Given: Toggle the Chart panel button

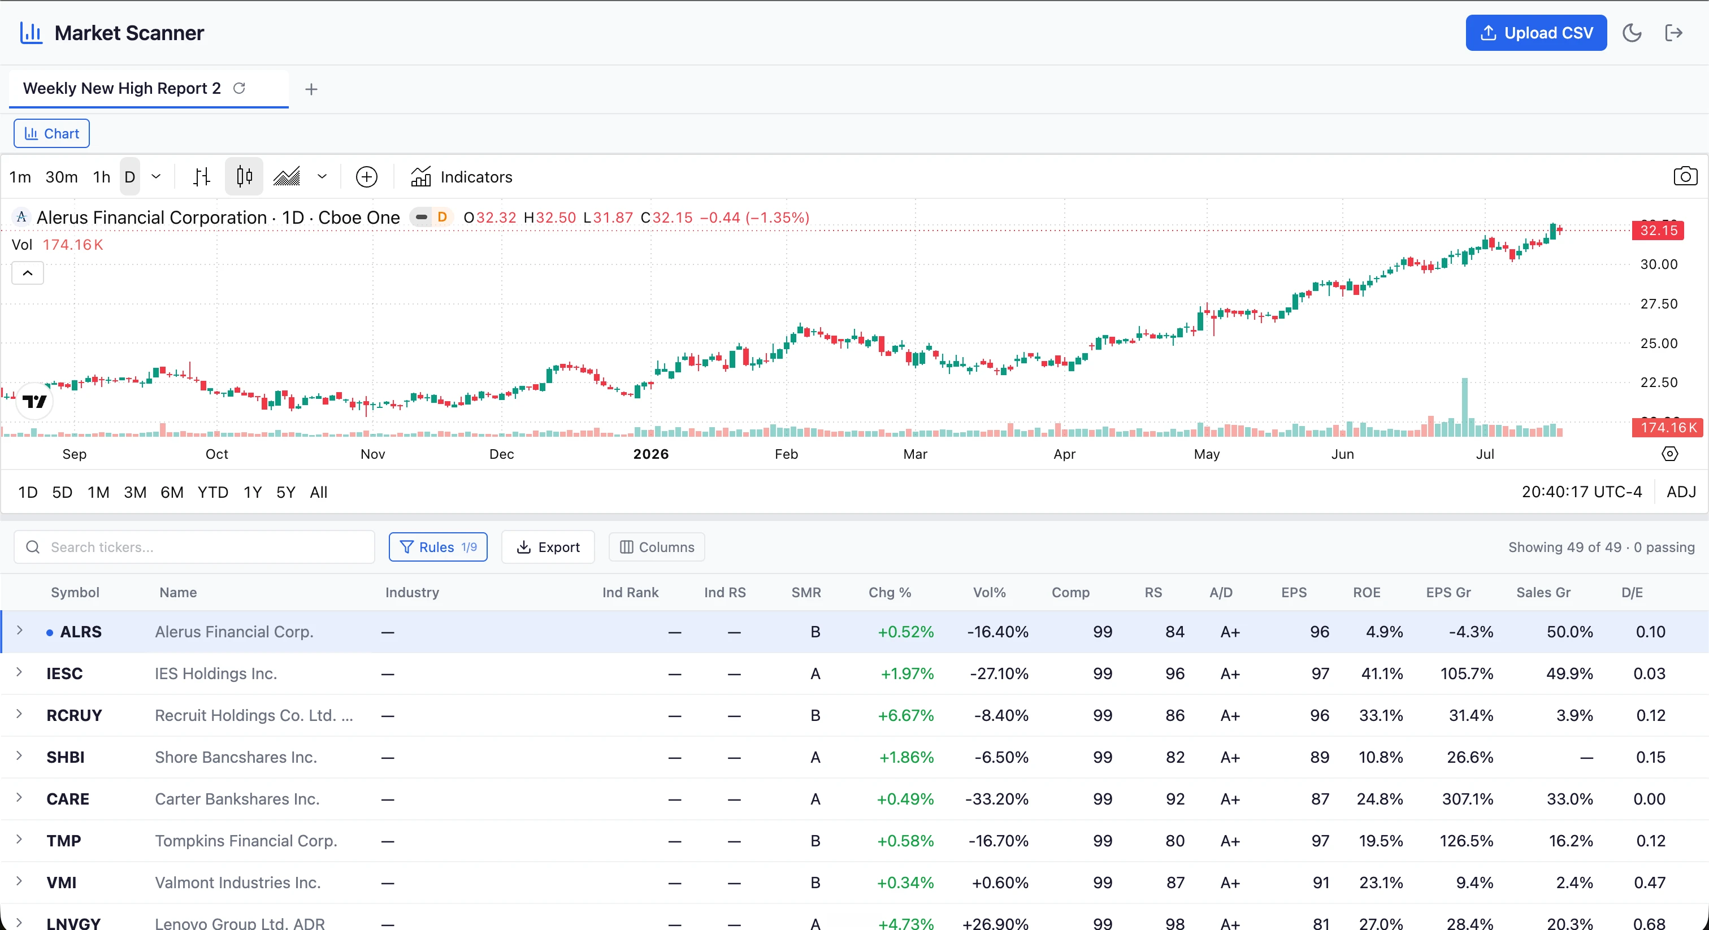Looking at the screenshot, I should click(x=52, y=133).
